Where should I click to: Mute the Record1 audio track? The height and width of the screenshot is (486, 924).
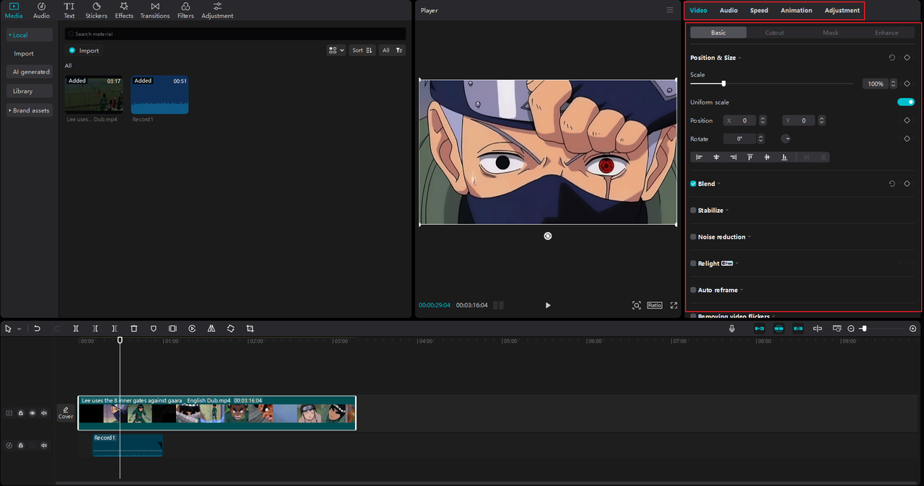pyautogui.click(x=44, y=446)
